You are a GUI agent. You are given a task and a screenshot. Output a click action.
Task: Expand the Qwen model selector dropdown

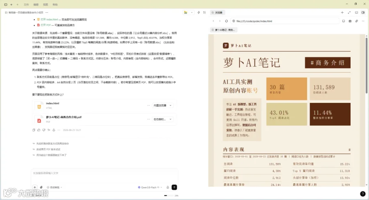[150, 187]
